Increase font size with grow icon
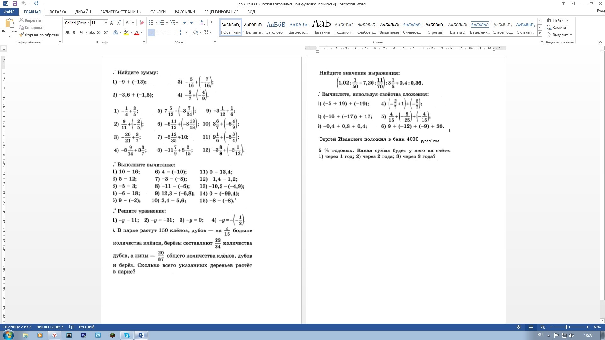This screenshot has width=605, height=340. click(112, 23)
